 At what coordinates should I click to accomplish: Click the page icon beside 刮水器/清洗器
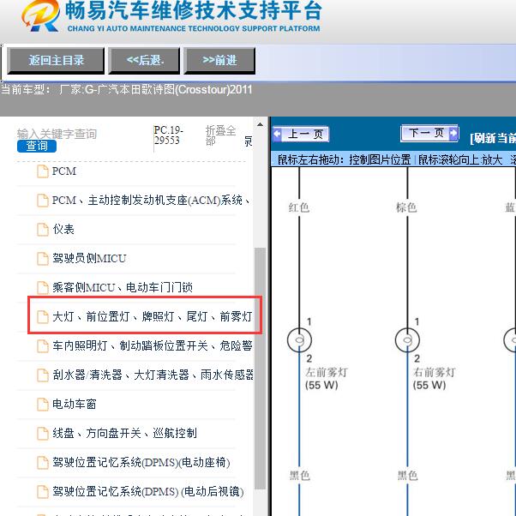pyautogui.click(x=43, y=375)
